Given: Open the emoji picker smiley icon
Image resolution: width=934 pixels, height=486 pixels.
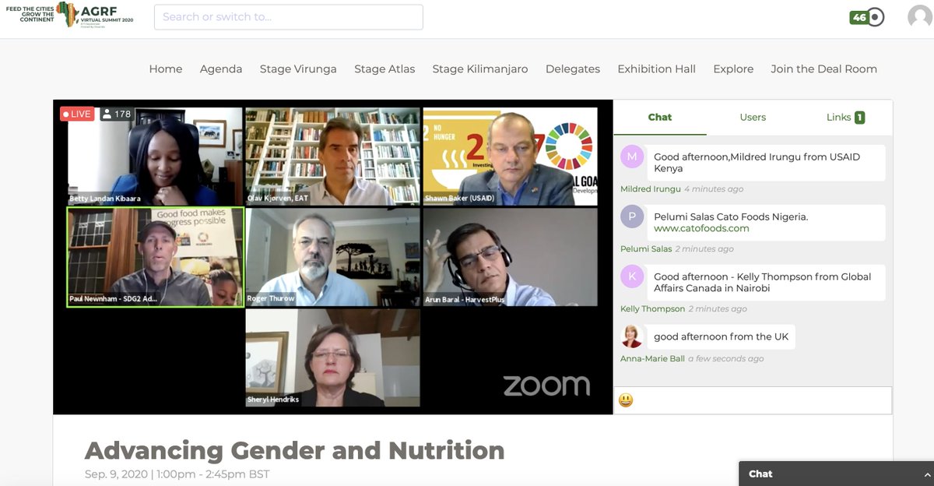Looking at the screenshot, I should click(x=626, y=400).
